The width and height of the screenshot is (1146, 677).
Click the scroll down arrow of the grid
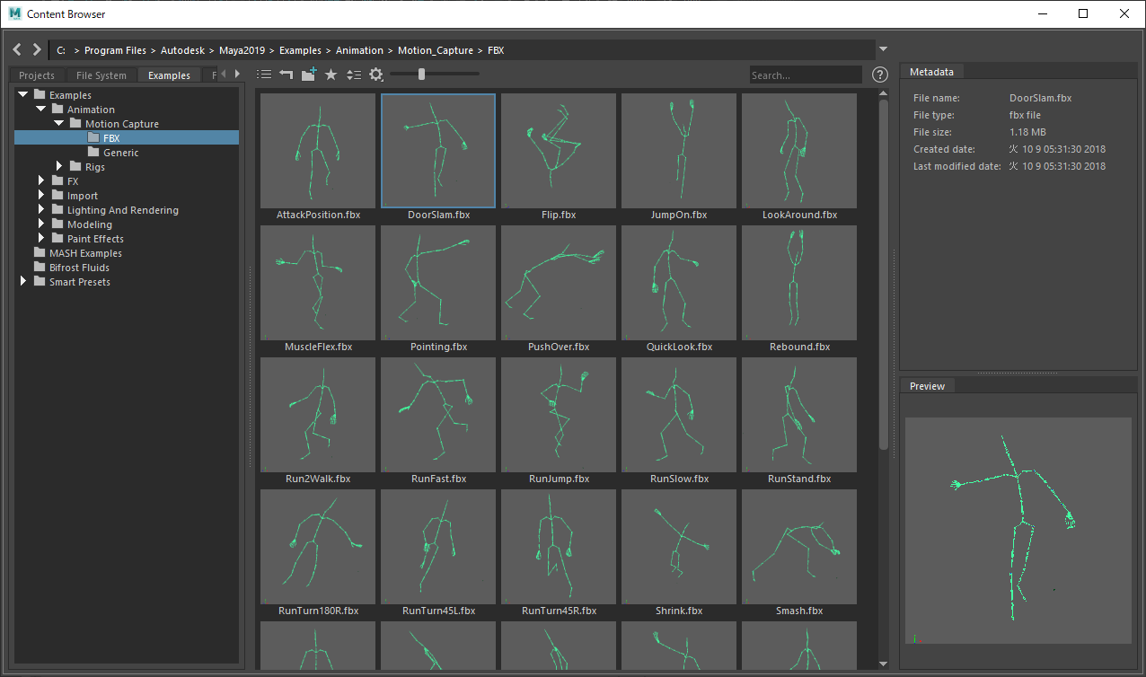(x=884, y=664)
